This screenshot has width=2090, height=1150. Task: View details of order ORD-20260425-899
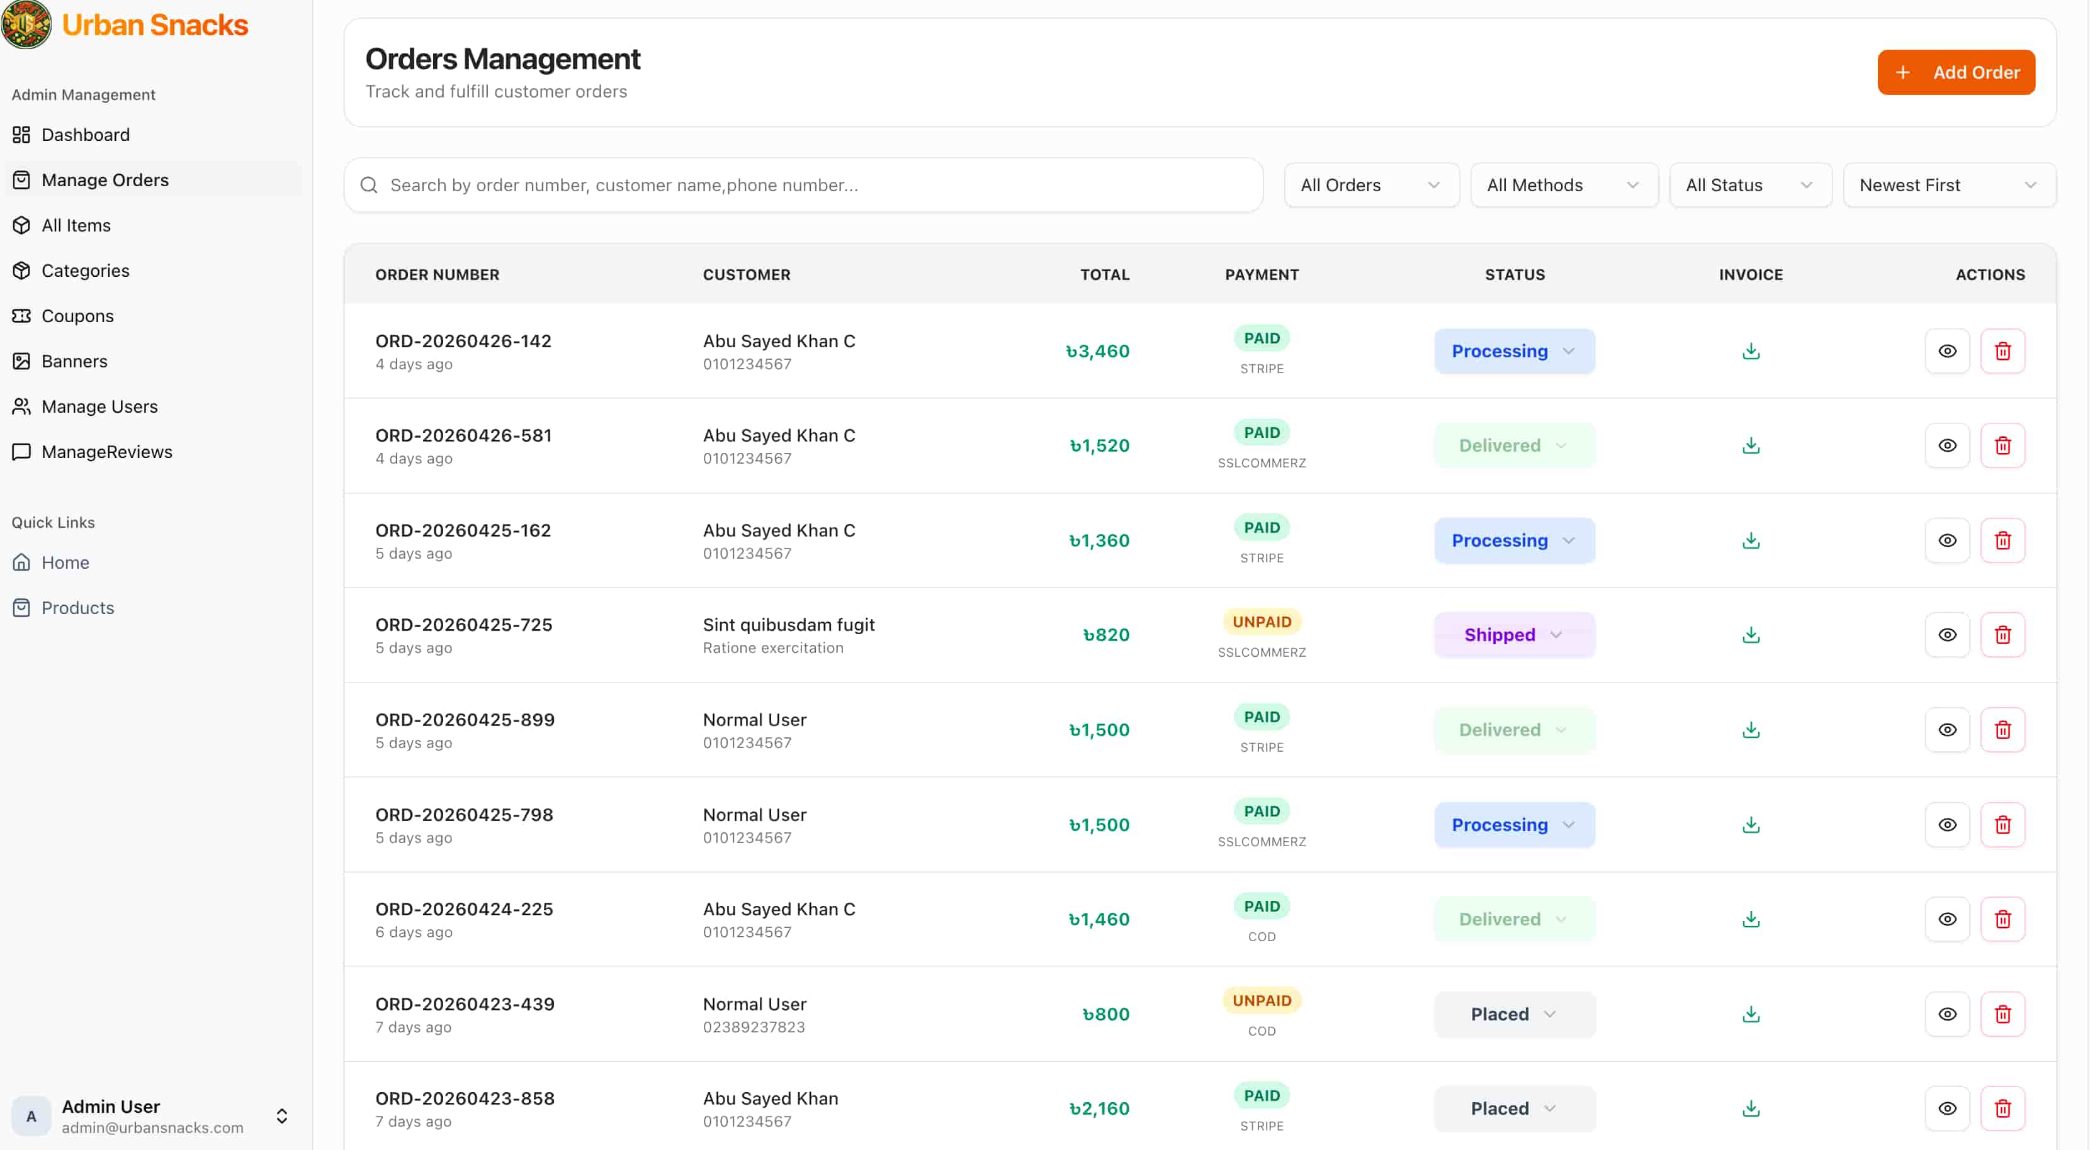point(1947,730)
